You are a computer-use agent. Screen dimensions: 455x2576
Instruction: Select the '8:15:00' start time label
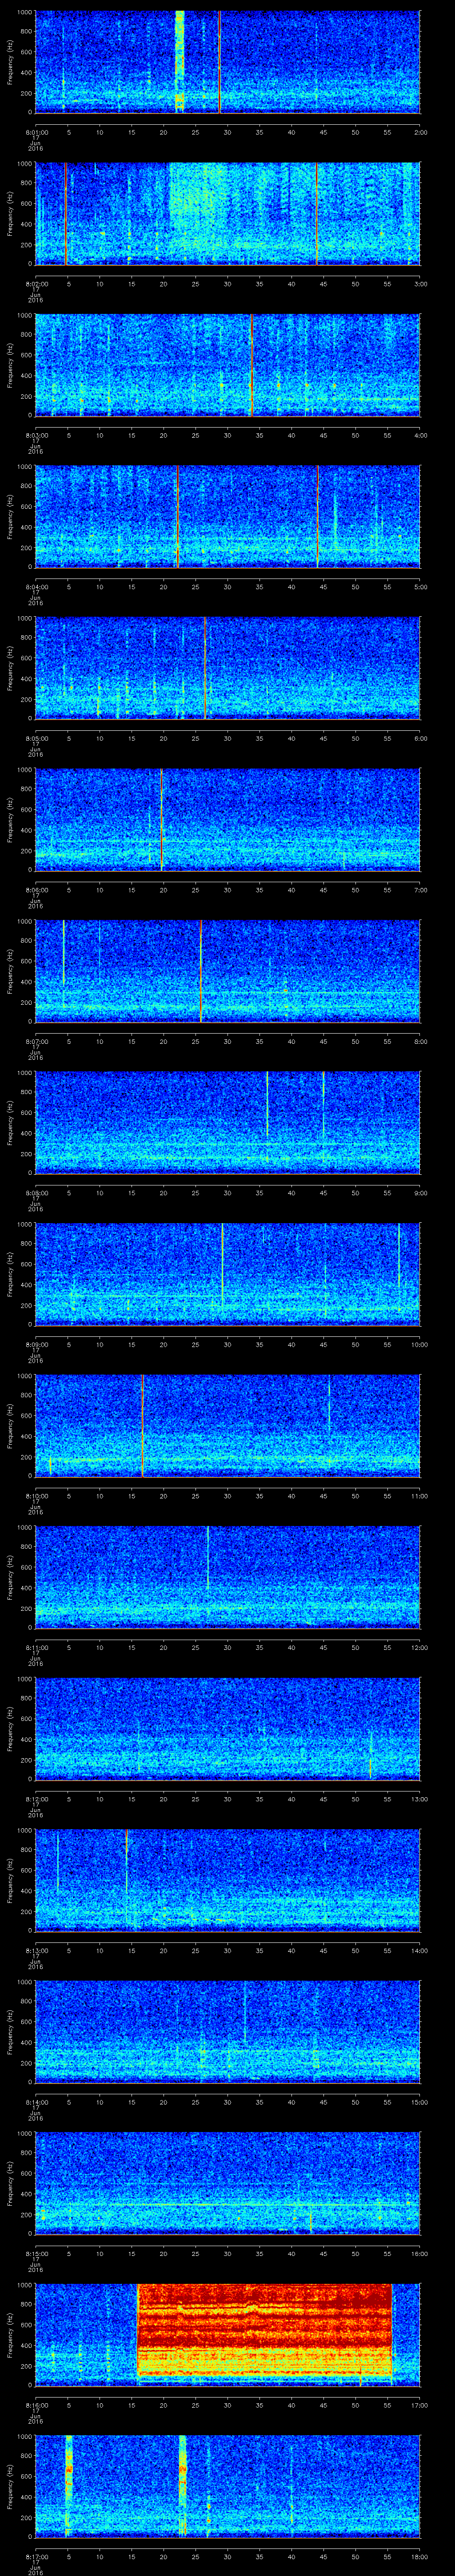pos(36,2254)
